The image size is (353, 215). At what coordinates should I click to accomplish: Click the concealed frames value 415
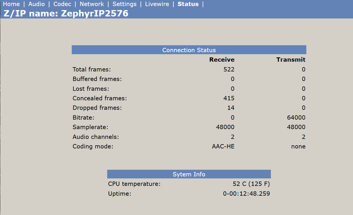coord(229,98)
